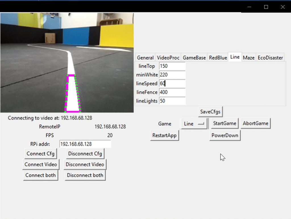Viewport: 291px width, 219px height.
Task: Switch to the General tab
Action: (145, 58)
